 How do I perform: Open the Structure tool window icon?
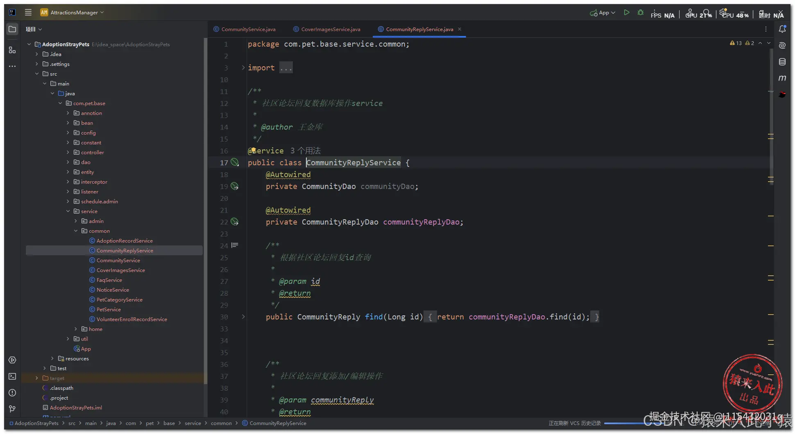[x=12, y=50]
